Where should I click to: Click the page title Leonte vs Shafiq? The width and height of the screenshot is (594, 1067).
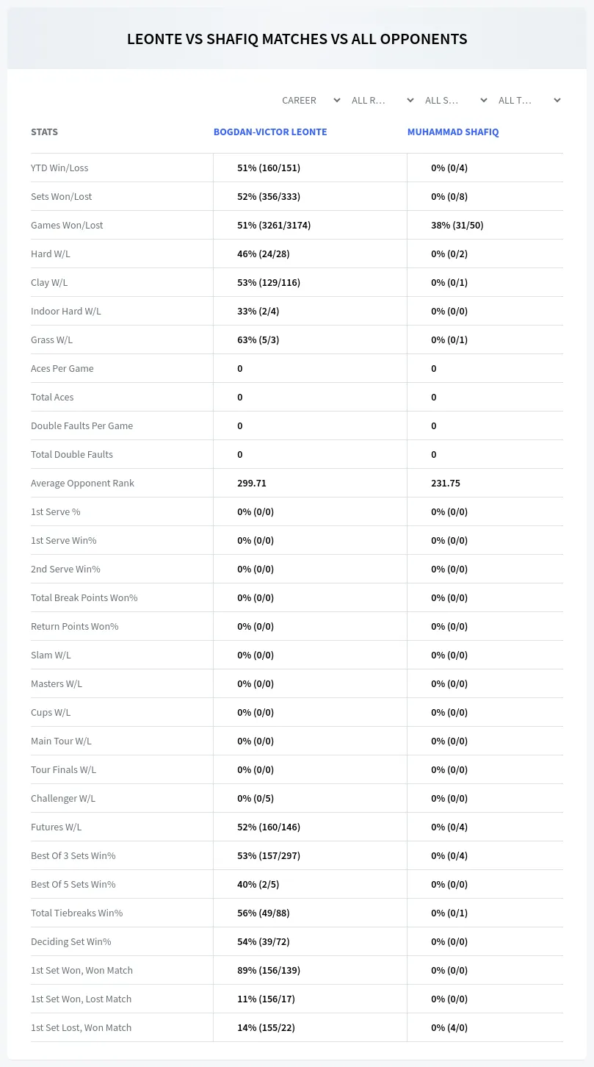(x=297, y=39)
